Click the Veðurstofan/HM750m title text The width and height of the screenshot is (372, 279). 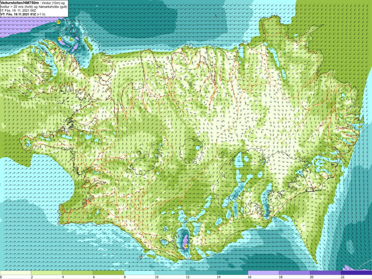[x=20, y=3]
